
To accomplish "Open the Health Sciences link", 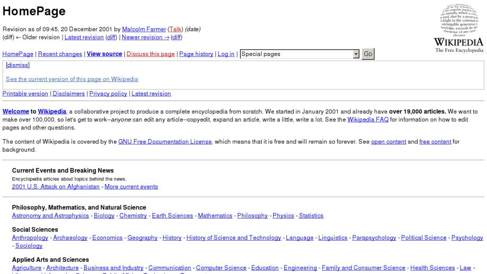I will pos(432,268).
